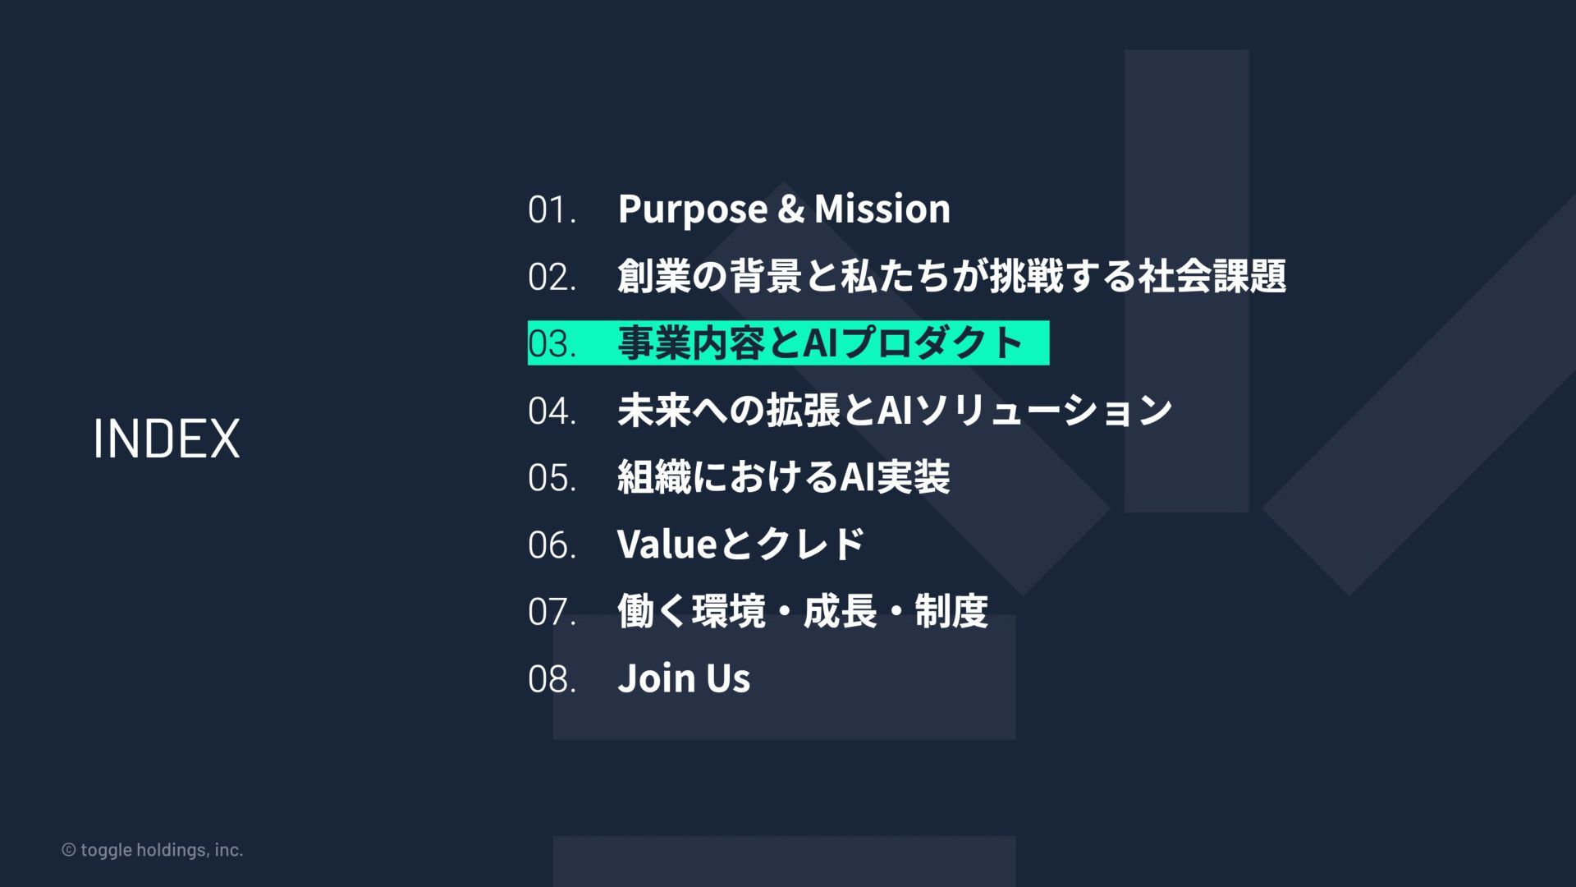
Task: Click the number 05. label
Action: 552,479
